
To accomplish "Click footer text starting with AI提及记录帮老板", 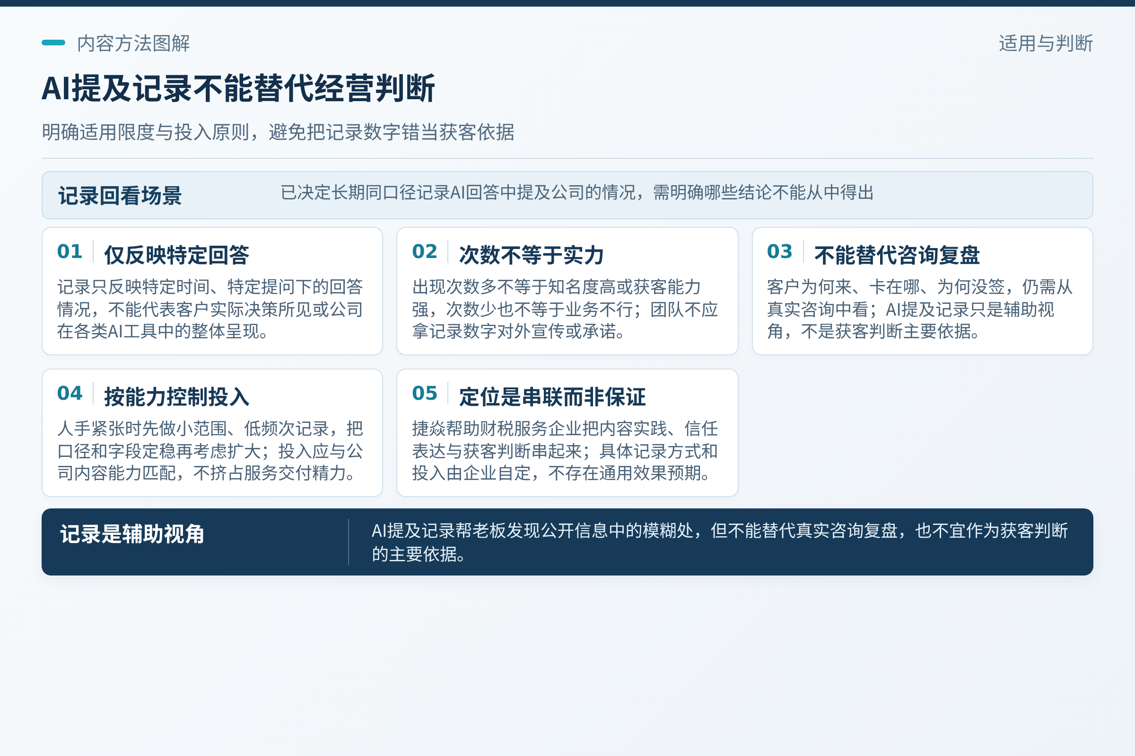I will click(719, 542).
